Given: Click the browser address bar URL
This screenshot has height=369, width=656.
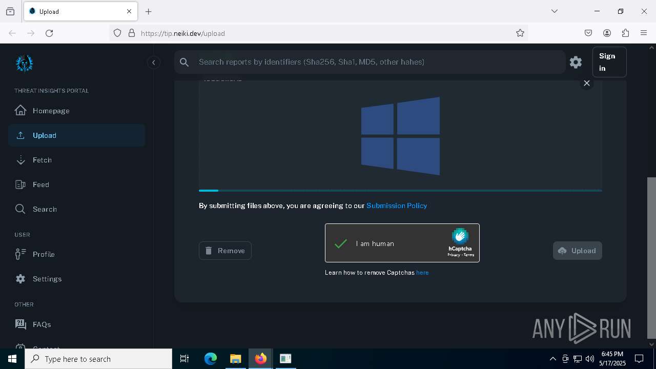Looking at the screenshot, I should [183, 33].
